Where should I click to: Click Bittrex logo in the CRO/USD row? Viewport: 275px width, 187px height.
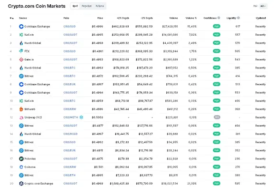pyautogui.click(x=21, y=142)
